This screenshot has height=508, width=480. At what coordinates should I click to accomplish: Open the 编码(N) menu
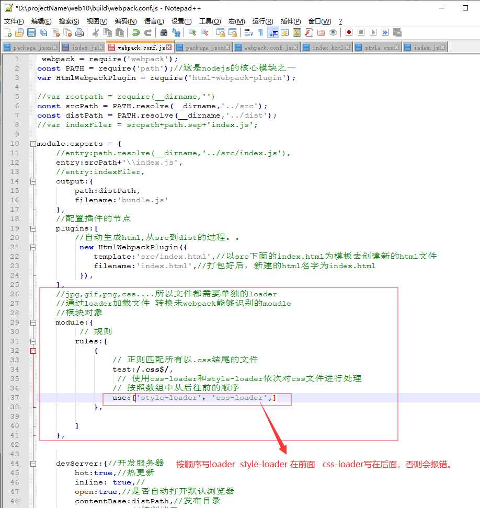click(x=126, y=21)
